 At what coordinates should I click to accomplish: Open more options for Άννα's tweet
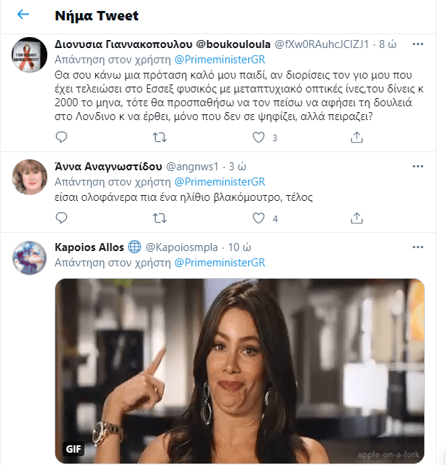click(x=418, y=166)
